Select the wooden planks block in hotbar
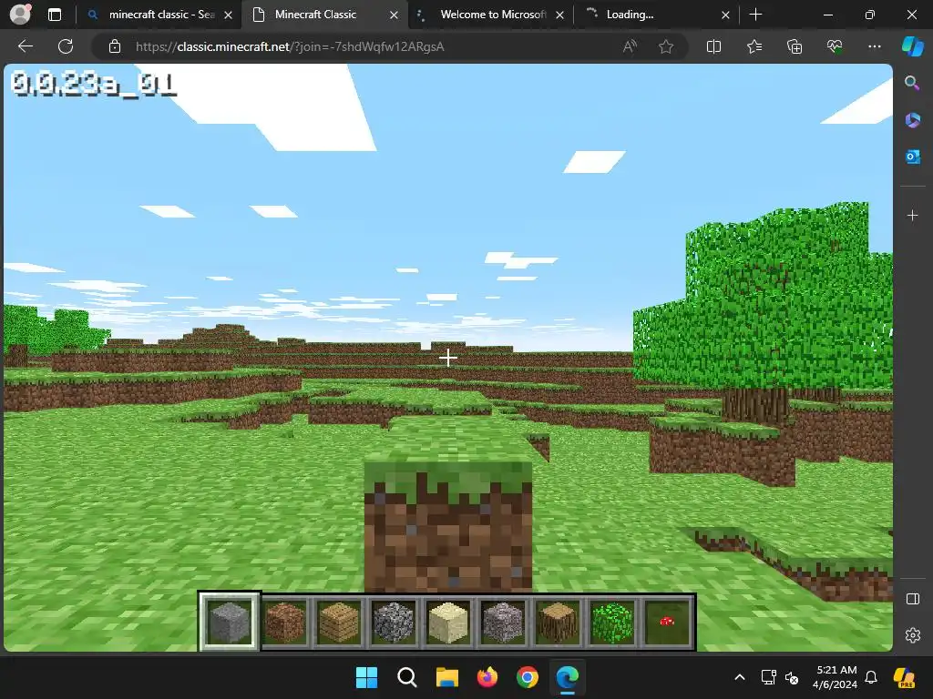The height and width of the screenshot is (699, 933). 339,622
